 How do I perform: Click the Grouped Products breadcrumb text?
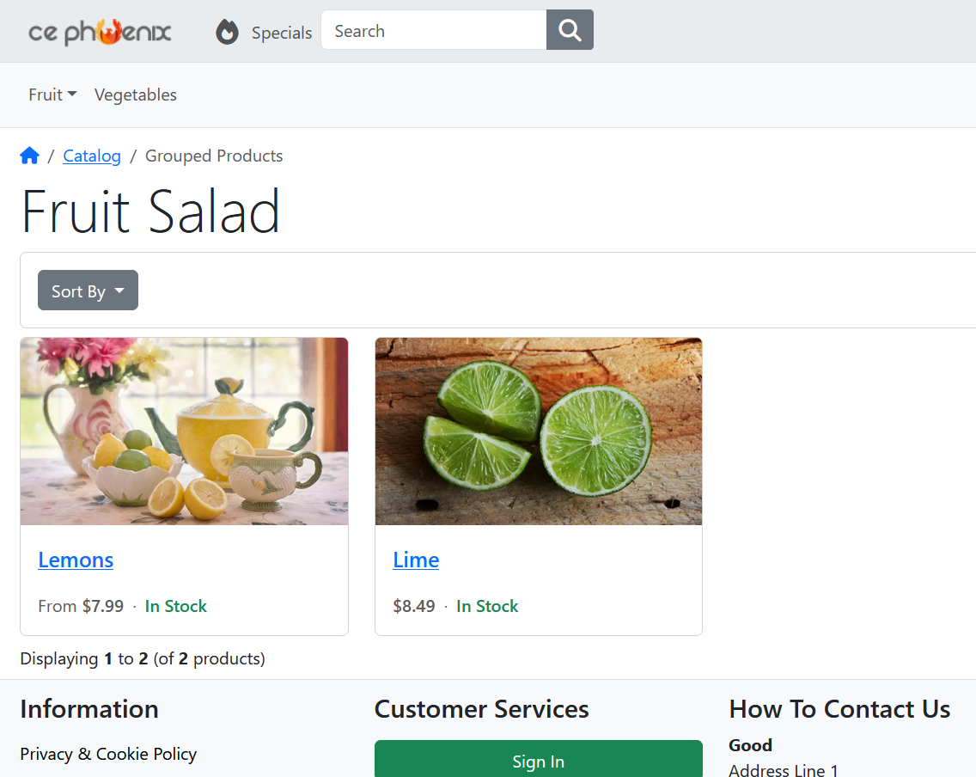pos(214,156)
